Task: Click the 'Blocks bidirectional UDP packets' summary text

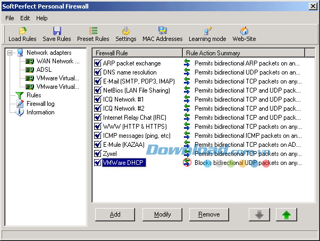Action: click(248, 163)
